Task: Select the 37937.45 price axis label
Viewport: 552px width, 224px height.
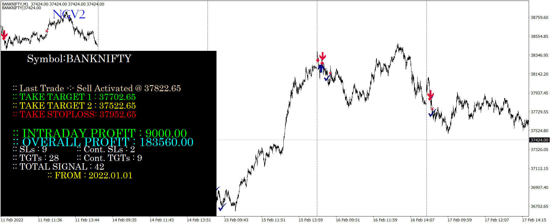Action: pos(539,93)
